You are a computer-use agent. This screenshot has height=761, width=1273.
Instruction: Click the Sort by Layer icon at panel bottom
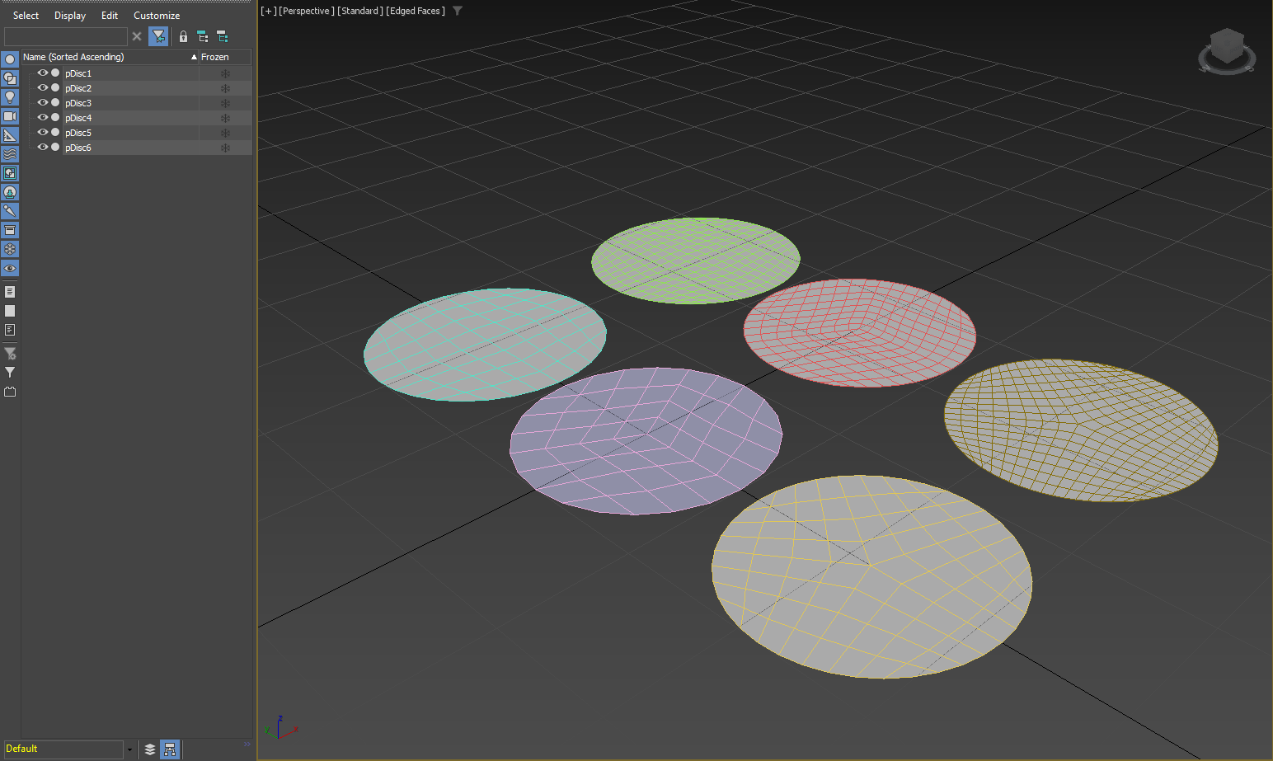[150, 749]
